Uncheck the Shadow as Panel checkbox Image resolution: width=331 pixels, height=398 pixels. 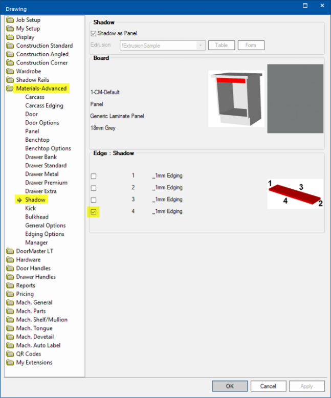point(94,33)
